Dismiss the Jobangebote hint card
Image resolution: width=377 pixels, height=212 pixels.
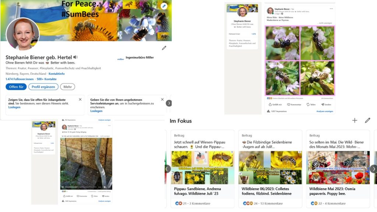(80, 99)
